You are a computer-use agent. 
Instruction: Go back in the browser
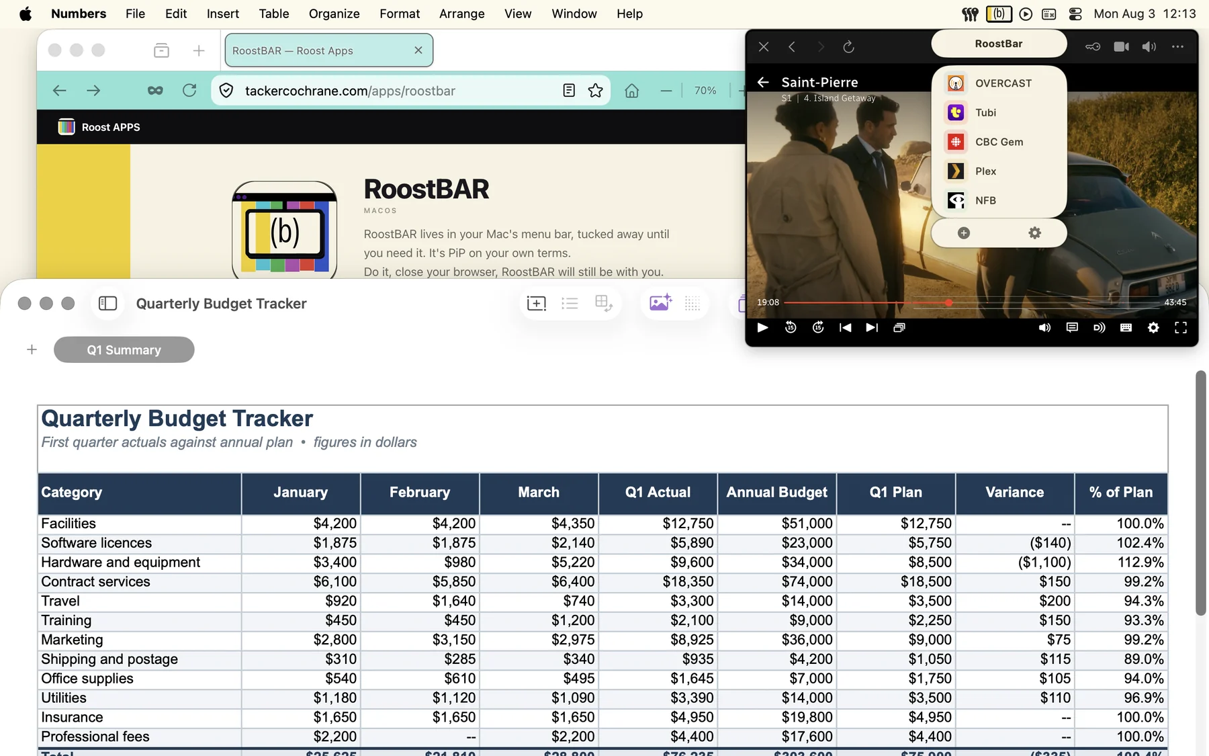[x=59, y=90]
